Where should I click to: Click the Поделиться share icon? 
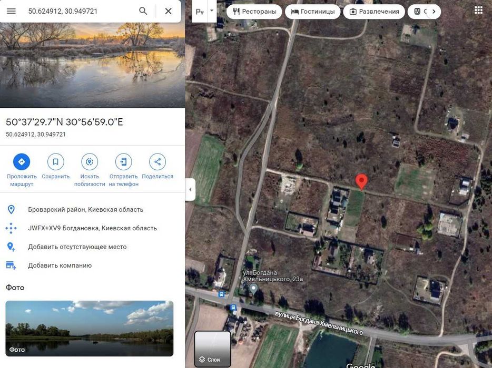(x=158, y=161)
